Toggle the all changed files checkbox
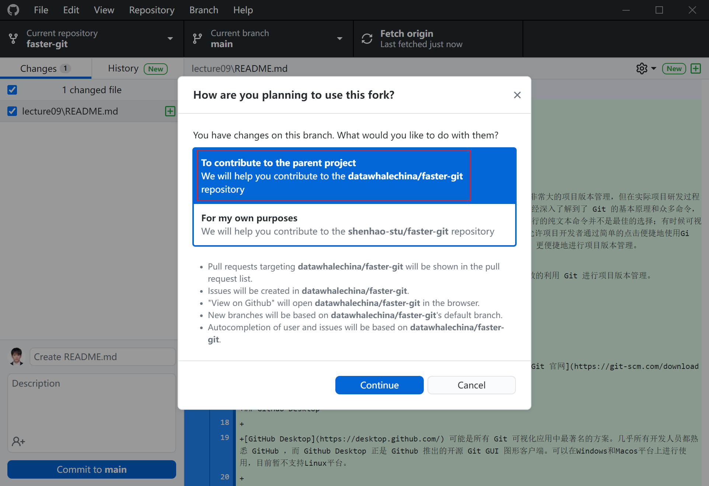The image size is (709, 486). 12,90
